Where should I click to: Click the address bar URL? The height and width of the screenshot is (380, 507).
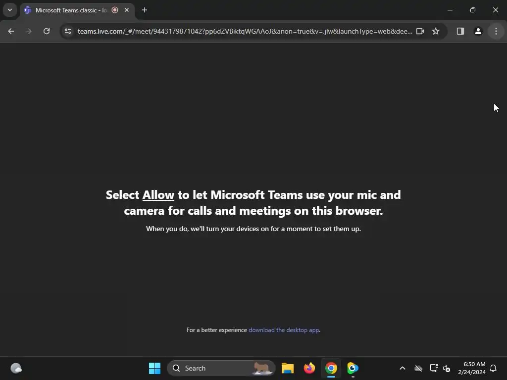245,31
